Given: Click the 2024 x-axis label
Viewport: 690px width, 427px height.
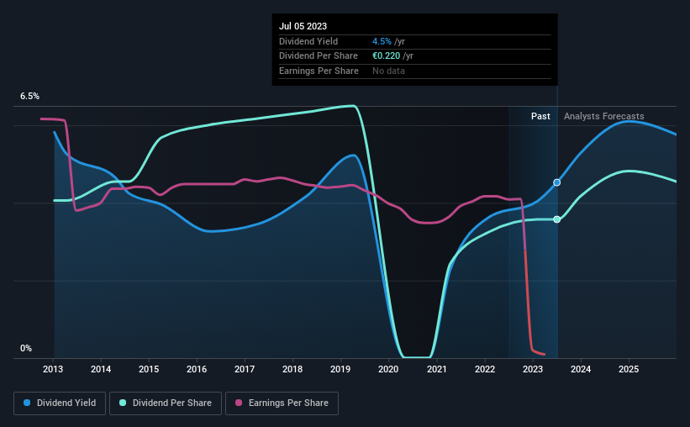Looking at the screenshot, I should click(x=581, y=369).
